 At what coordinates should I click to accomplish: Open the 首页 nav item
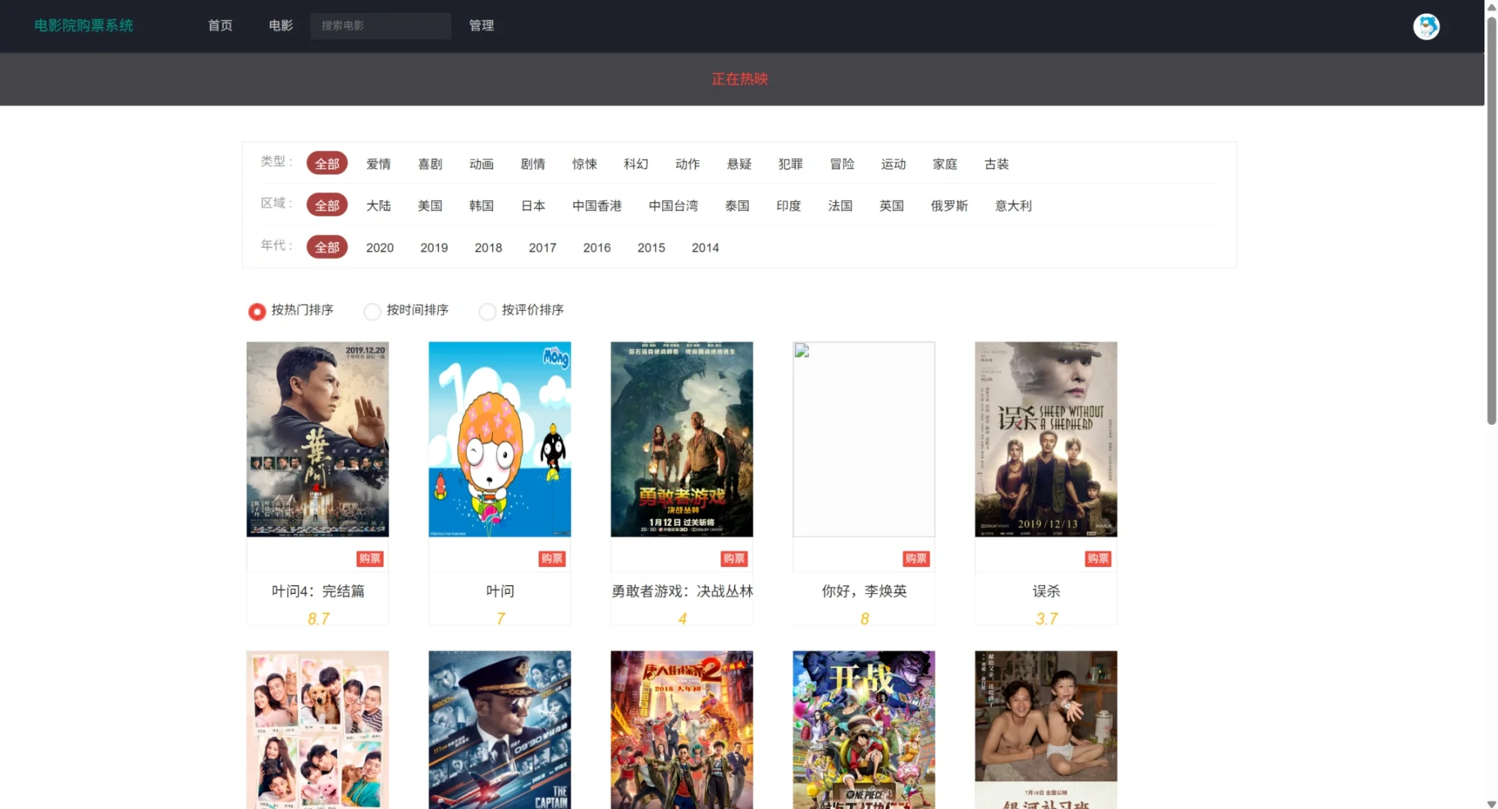[x=219, y=25]
